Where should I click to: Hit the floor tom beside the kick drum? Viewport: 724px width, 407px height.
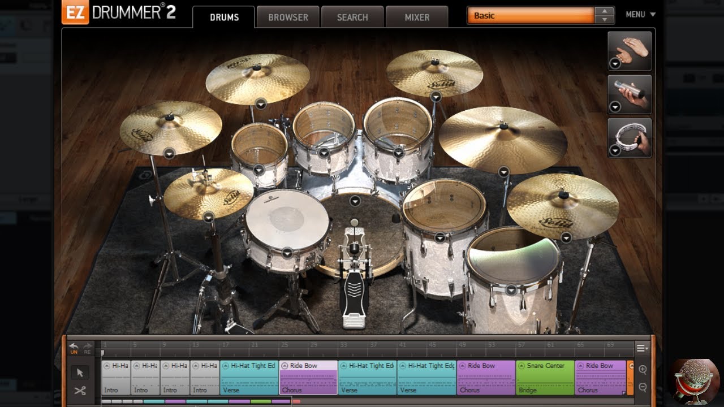coord(444,205)
